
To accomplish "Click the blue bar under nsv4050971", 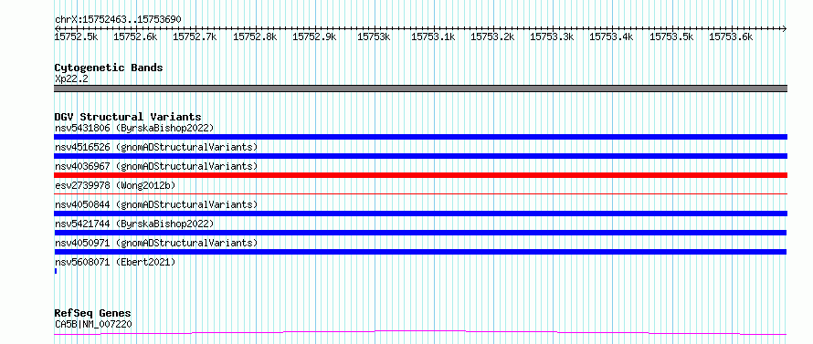I will coord(420,252).
